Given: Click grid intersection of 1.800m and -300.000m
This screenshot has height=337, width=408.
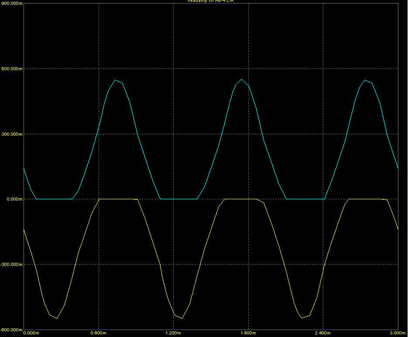Looking at the screenshot, I should click(248, 264).
